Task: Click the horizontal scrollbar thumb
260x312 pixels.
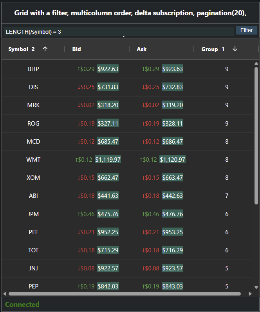Action: pos(125,294)
